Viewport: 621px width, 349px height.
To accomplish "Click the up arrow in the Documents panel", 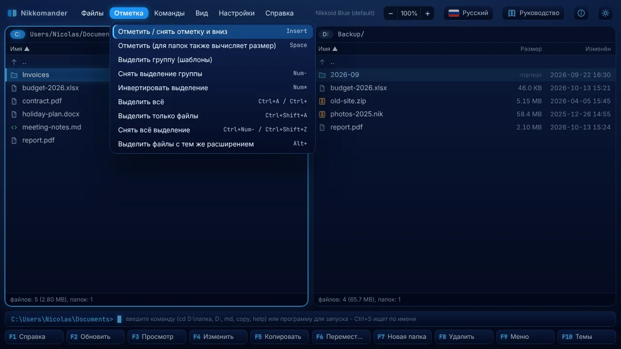I will 14,62.
